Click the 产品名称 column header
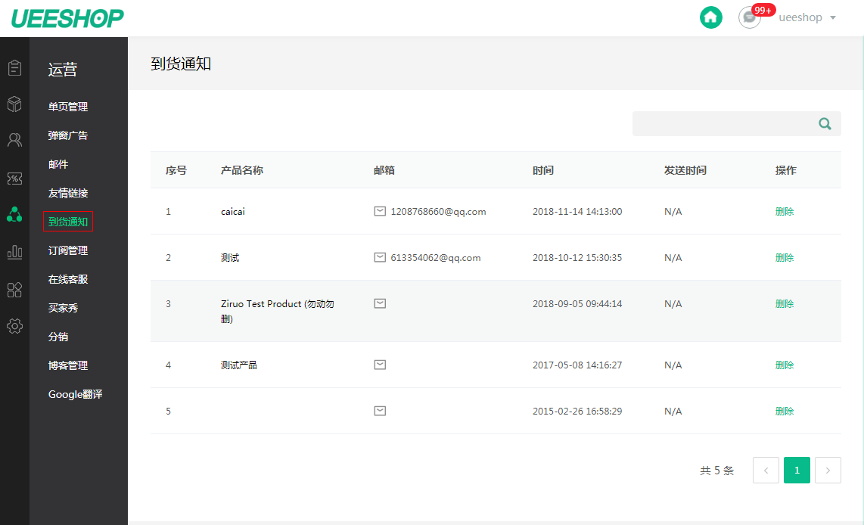 (242, 170)
